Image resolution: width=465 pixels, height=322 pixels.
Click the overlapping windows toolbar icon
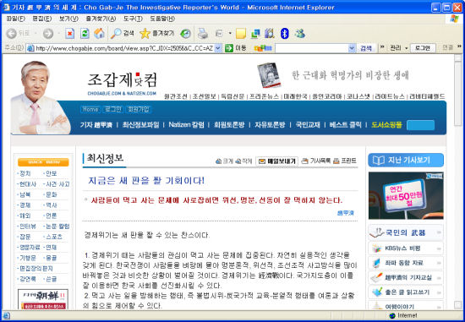click(x=255, y=34)
